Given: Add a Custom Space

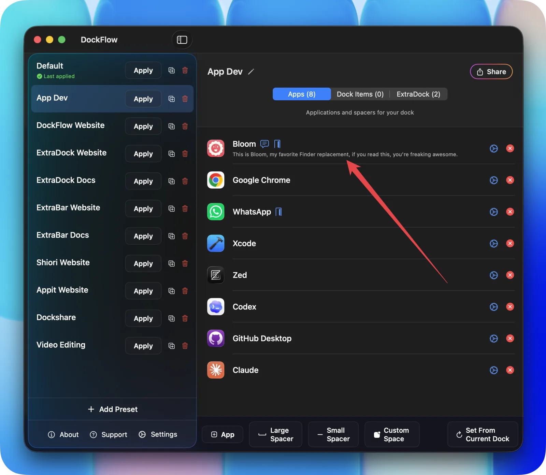Looking at the screenshot, I should tap(392, 434).
